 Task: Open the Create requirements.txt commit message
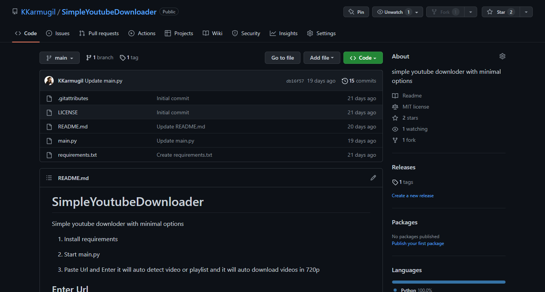point(184,155)
